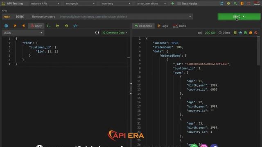The width and height of the screenshot is (262, 147).
Task: Click the red clear response icon
Action: (256, 33)
